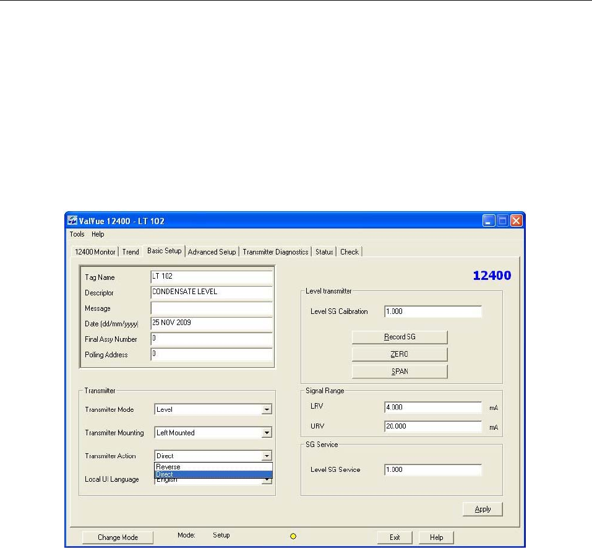The width and height of the screenshot is (592, 548).
Task: Click the Polling Address field
Action: click(x=212, y=354)
